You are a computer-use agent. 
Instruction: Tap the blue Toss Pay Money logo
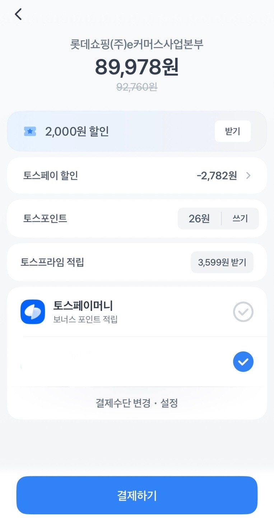(x=33, y=312)
